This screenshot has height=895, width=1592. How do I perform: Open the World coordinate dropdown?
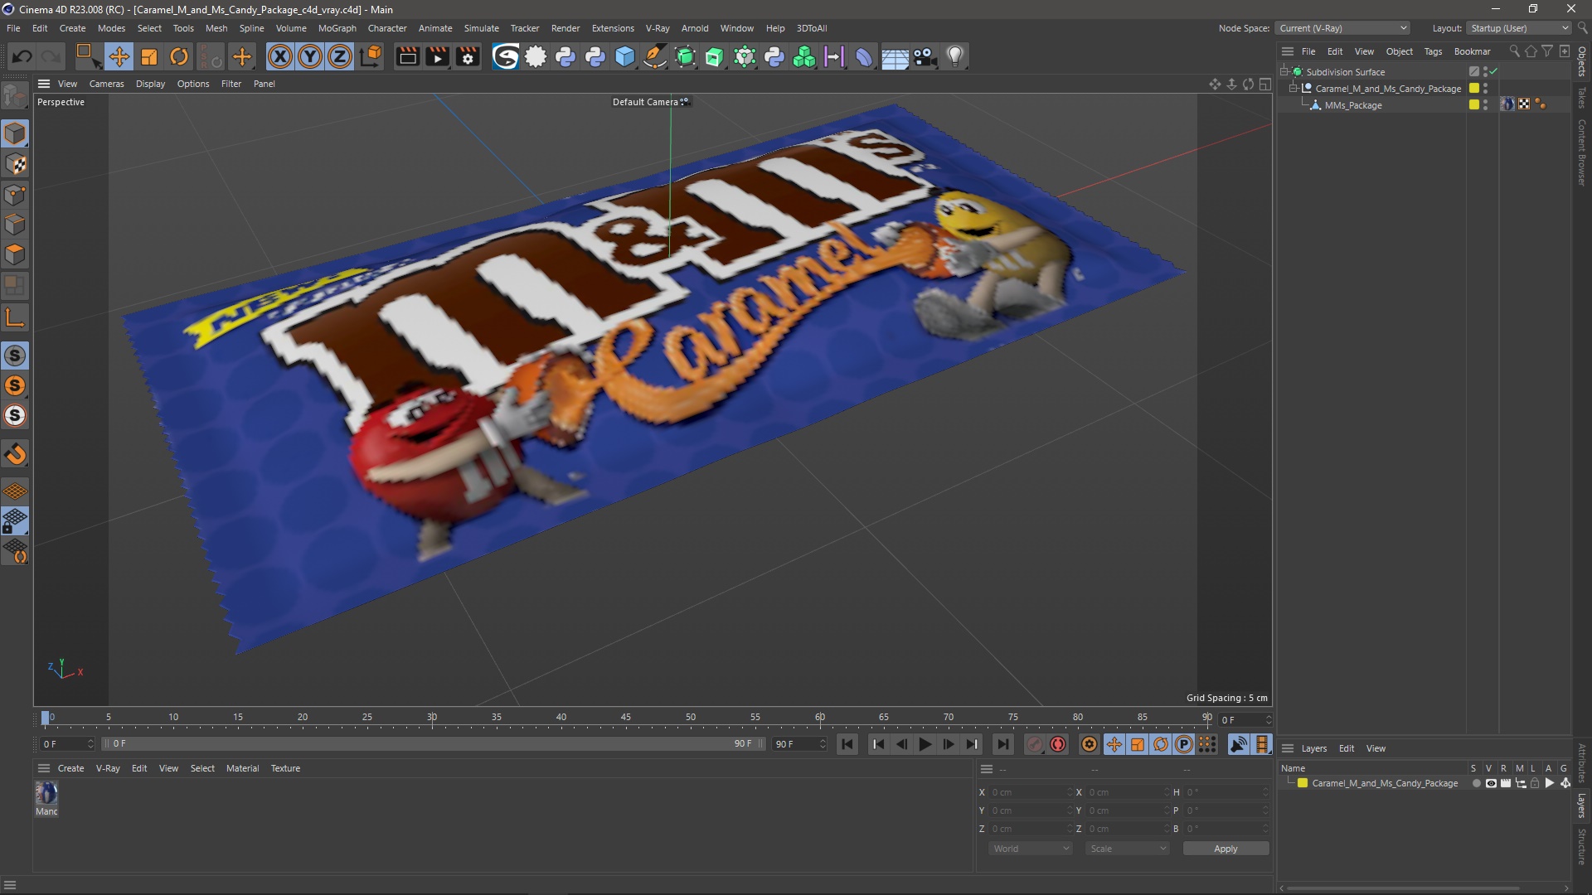tap(1031, 849)
